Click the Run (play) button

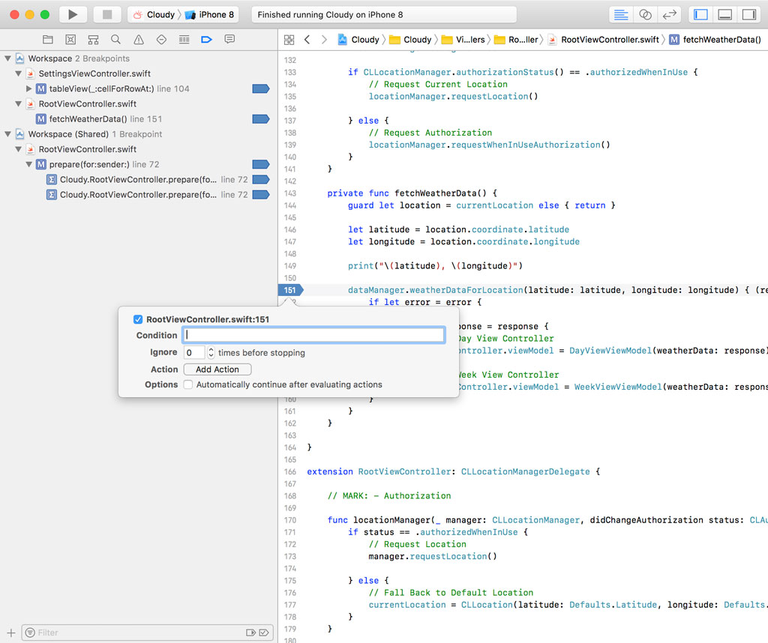[73, 14]
